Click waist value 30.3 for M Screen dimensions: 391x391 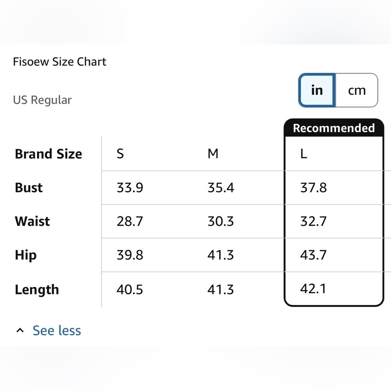pos(221,221)
